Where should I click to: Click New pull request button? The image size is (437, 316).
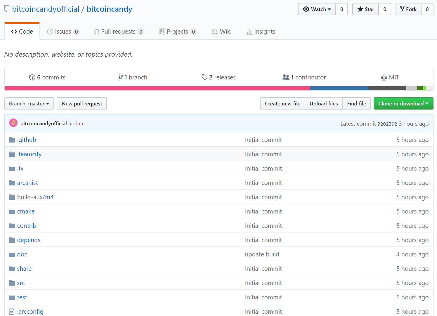click(82, 103)
